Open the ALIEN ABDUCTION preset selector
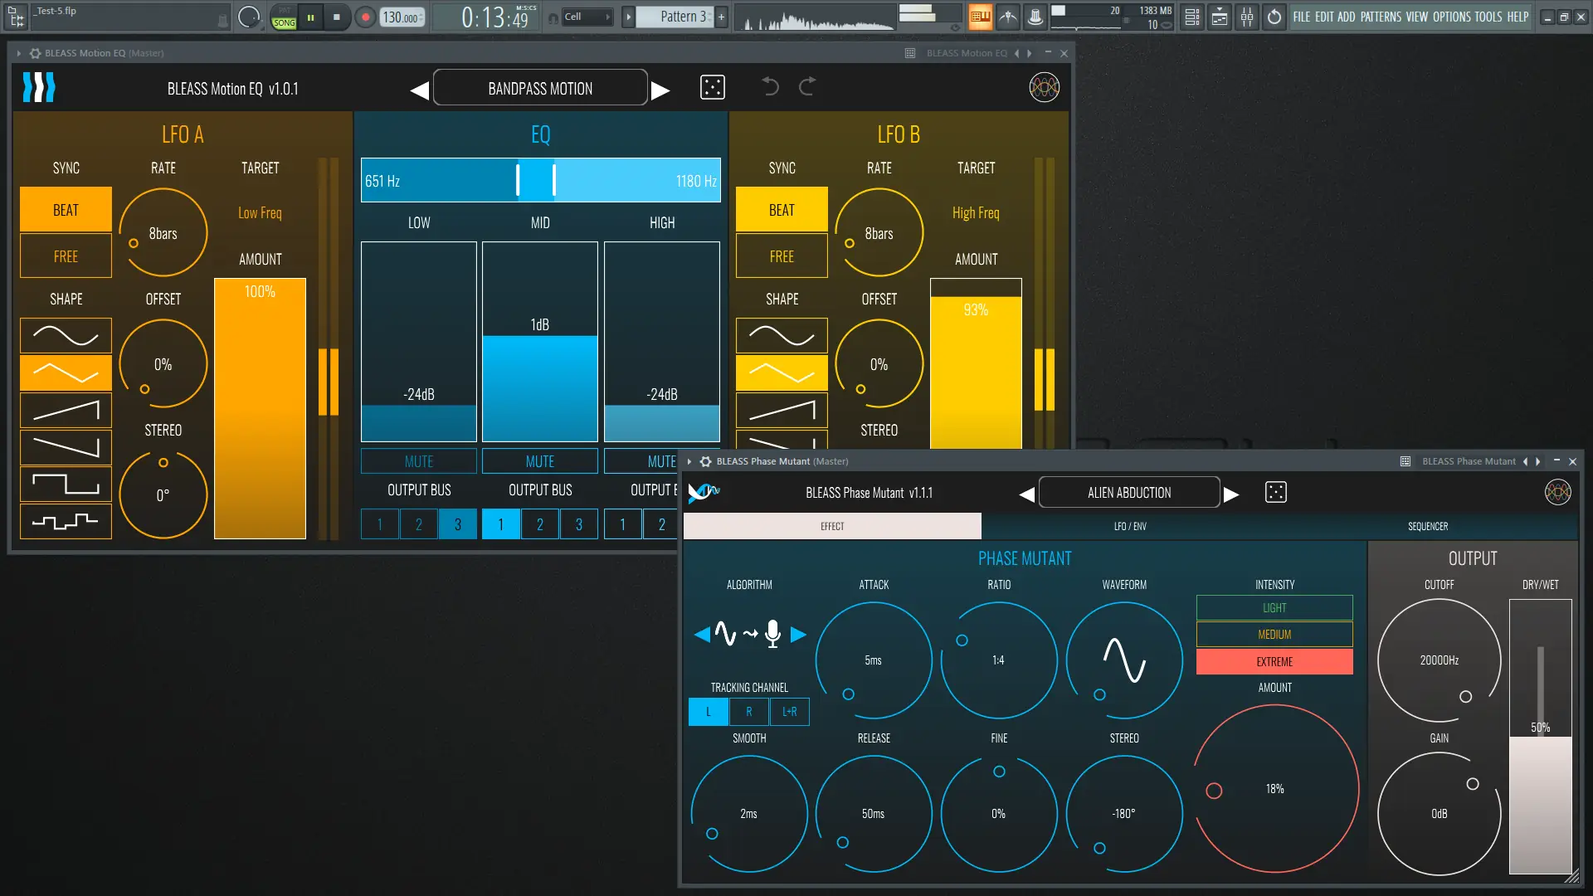This screenshot has height=896, width=1593. tap(1128, 493)
